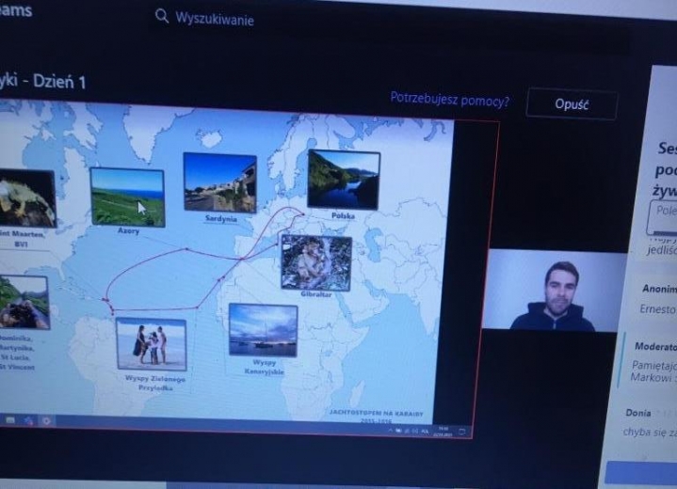Click the Wyspy Zielonego Przylądka beach photo
The height and width of the screenshot is (489, 677).
152,344
